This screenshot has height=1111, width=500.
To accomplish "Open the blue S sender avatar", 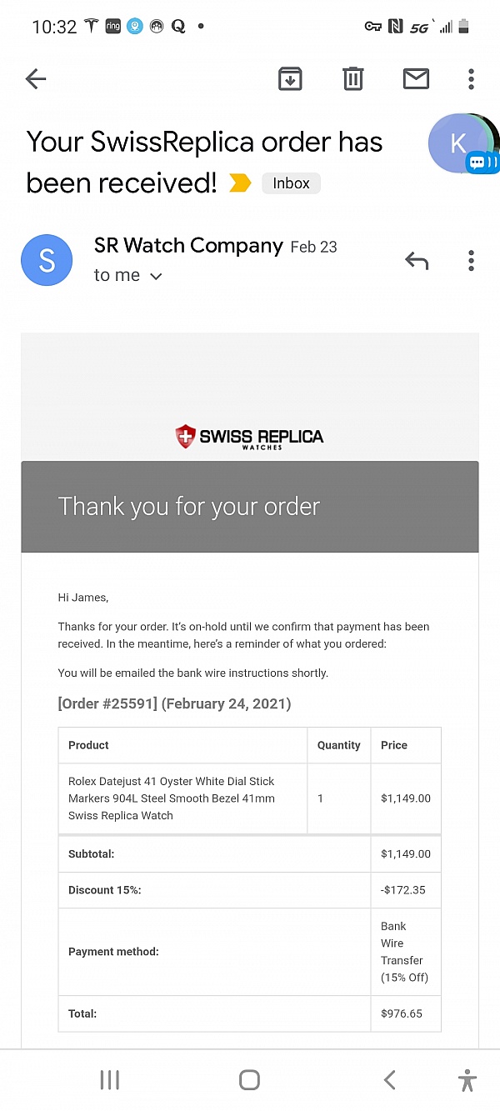I will tap(47, 261).
